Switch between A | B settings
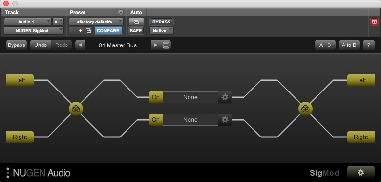 pos(325,45)
